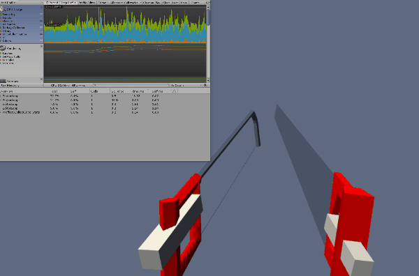Click the Save button in Profiler toolbar
This screenshot has width=419, height=276.
184,2
